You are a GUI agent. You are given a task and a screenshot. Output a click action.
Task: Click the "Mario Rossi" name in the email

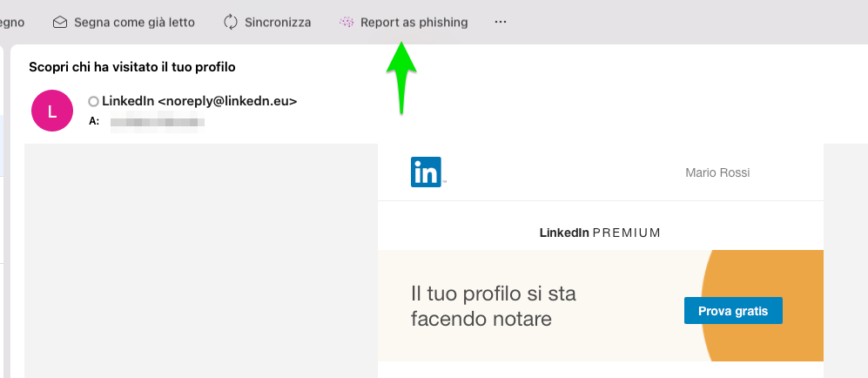(717, 172)
